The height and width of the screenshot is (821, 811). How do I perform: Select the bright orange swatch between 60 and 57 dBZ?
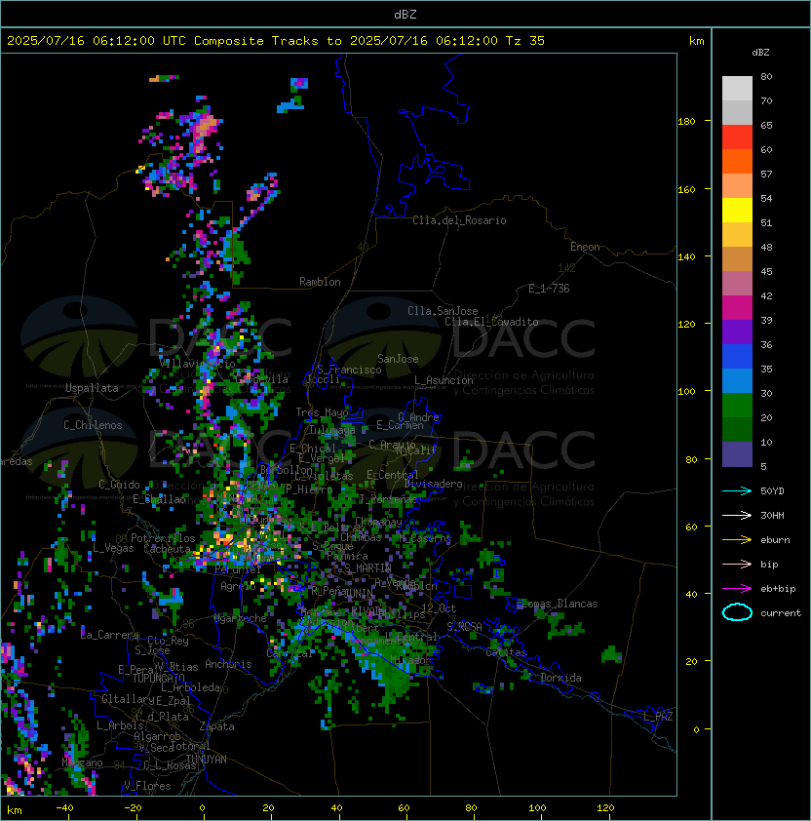coord(737,161)
